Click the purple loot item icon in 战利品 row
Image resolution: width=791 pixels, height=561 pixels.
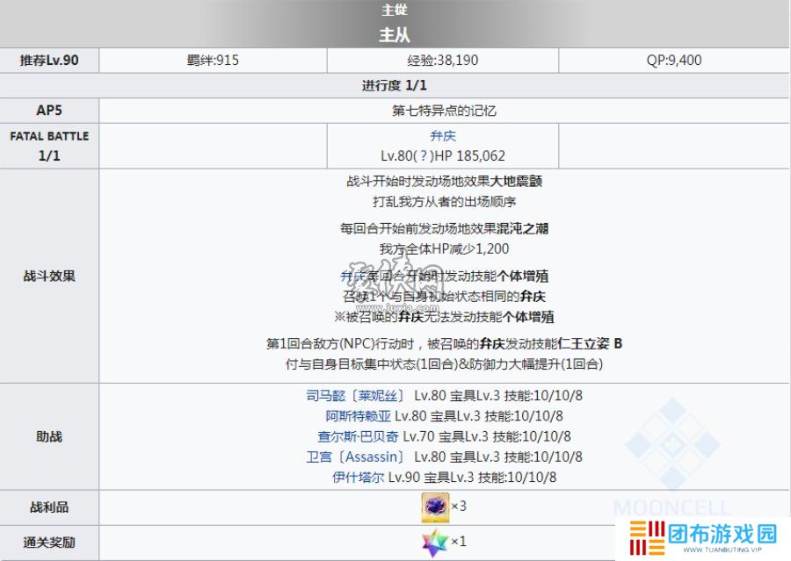[435, 507]
